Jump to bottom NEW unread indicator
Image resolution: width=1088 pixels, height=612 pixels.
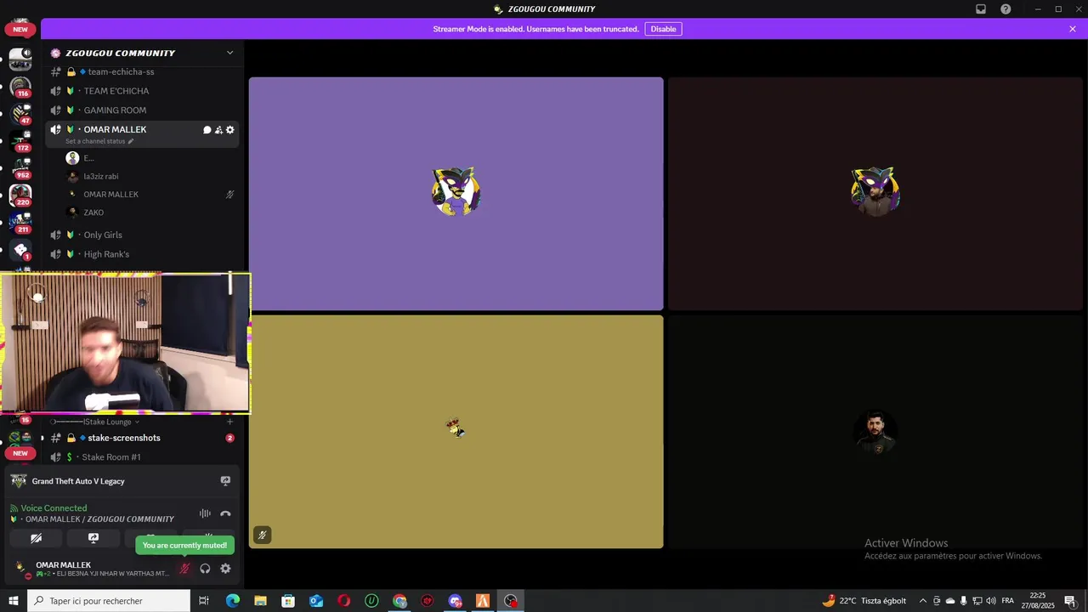20,453
